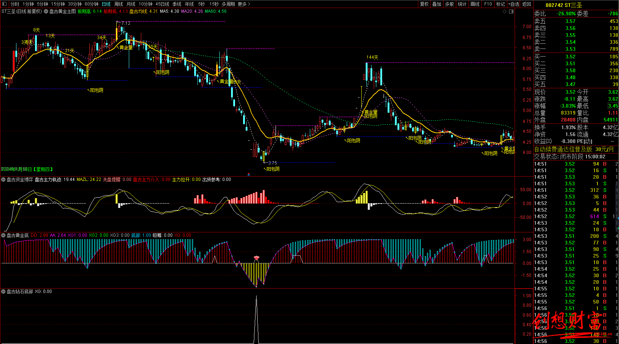Screen dimensions: 619x344
Task: Click the MA60: 4.56 value
Action: point(215,11)
